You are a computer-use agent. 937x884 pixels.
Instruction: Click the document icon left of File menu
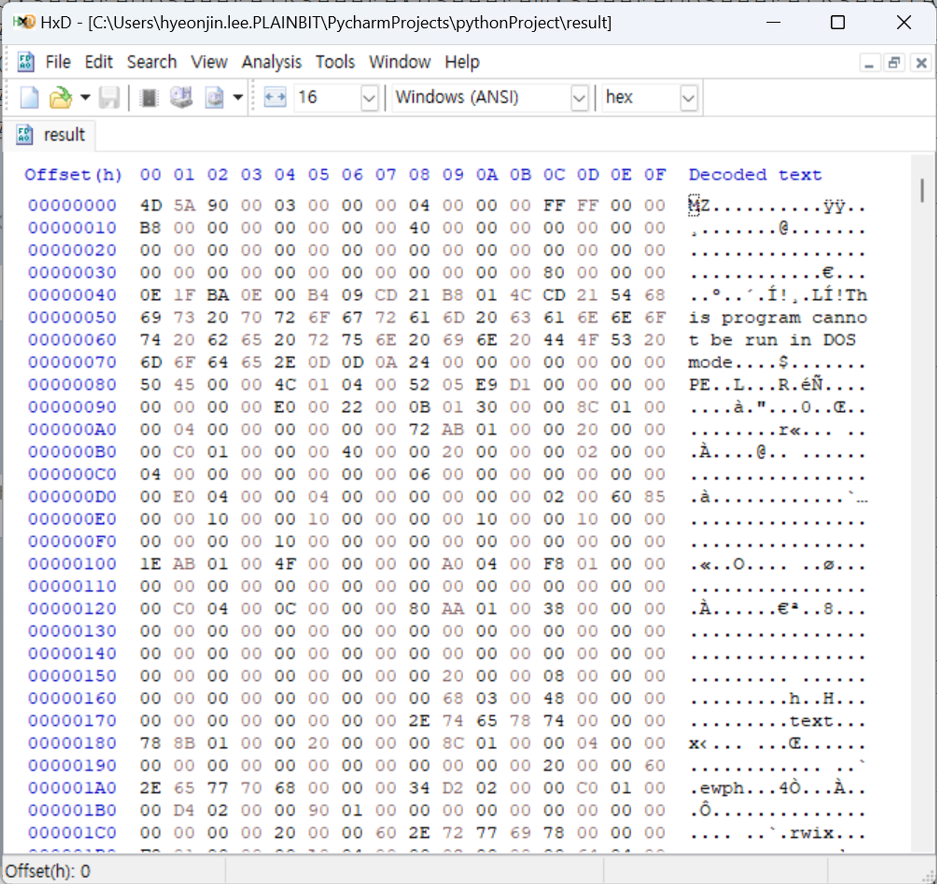pos(26,62)
